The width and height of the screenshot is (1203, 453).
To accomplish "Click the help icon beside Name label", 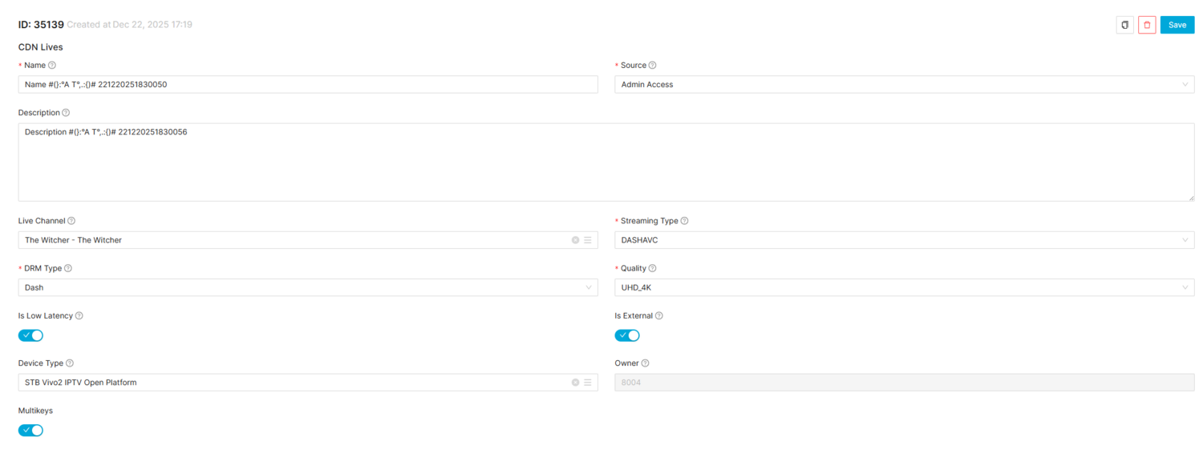I will 52,66.
